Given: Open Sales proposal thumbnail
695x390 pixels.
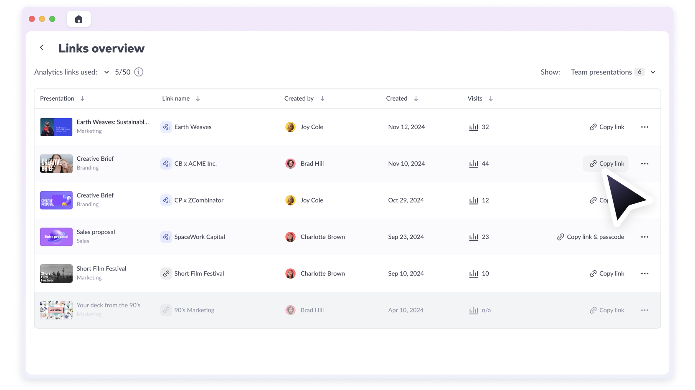Looking at the screenshot, I should (x=56, y=237).
